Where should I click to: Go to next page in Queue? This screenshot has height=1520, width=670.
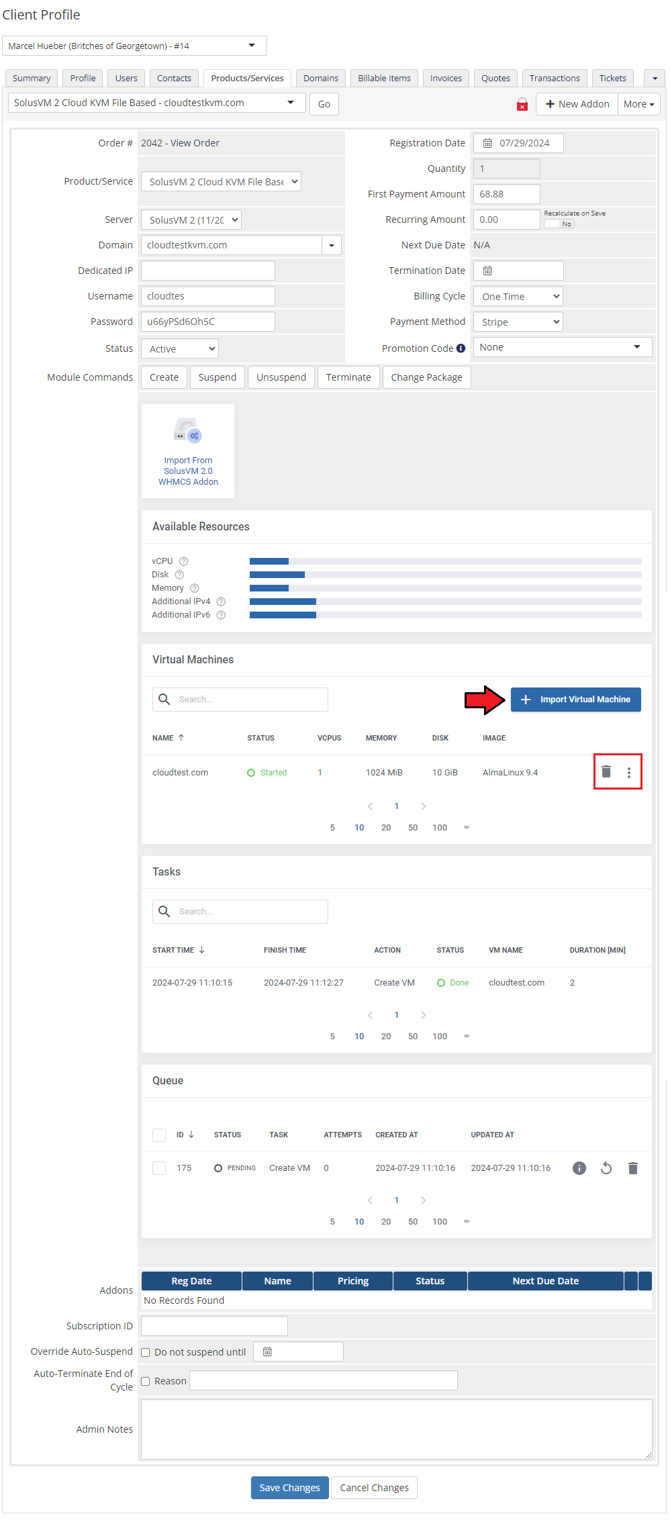point(423,1200)
